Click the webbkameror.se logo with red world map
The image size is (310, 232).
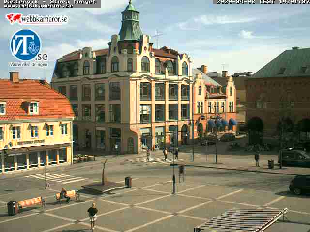click(37, 18)
